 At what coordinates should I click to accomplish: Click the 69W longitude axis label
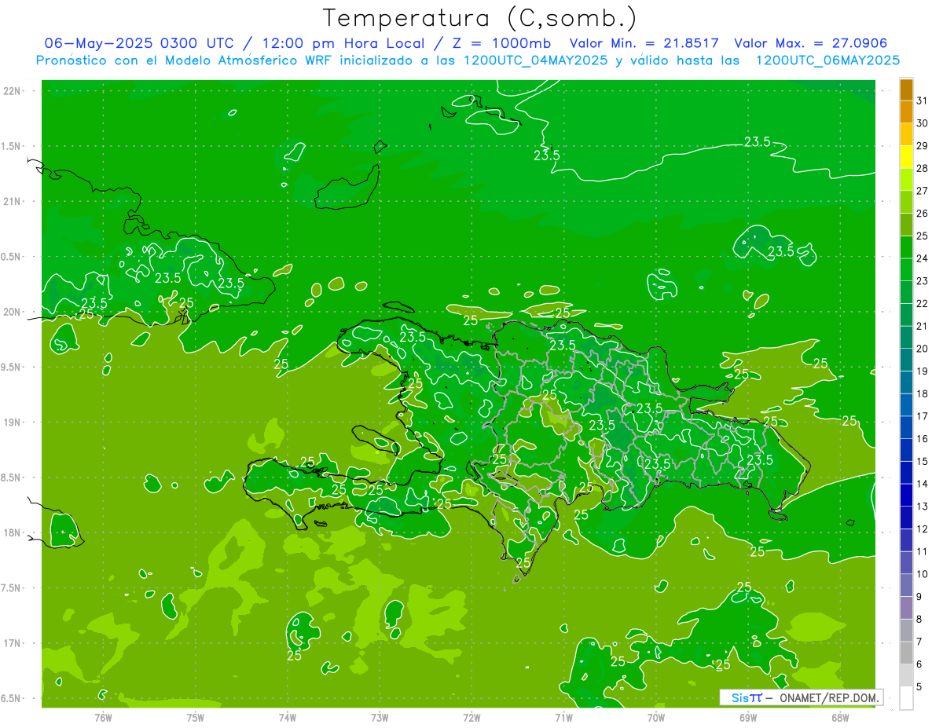click(x=748, y=717)
